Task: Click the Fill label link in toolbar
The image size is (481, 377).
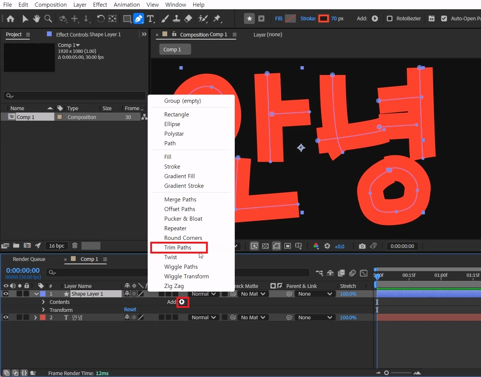Action: coord(279,18)
